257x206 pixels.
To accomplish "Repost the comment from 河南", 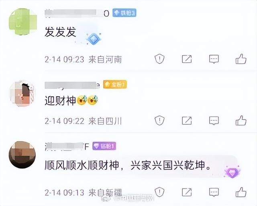I will [187, 59].
